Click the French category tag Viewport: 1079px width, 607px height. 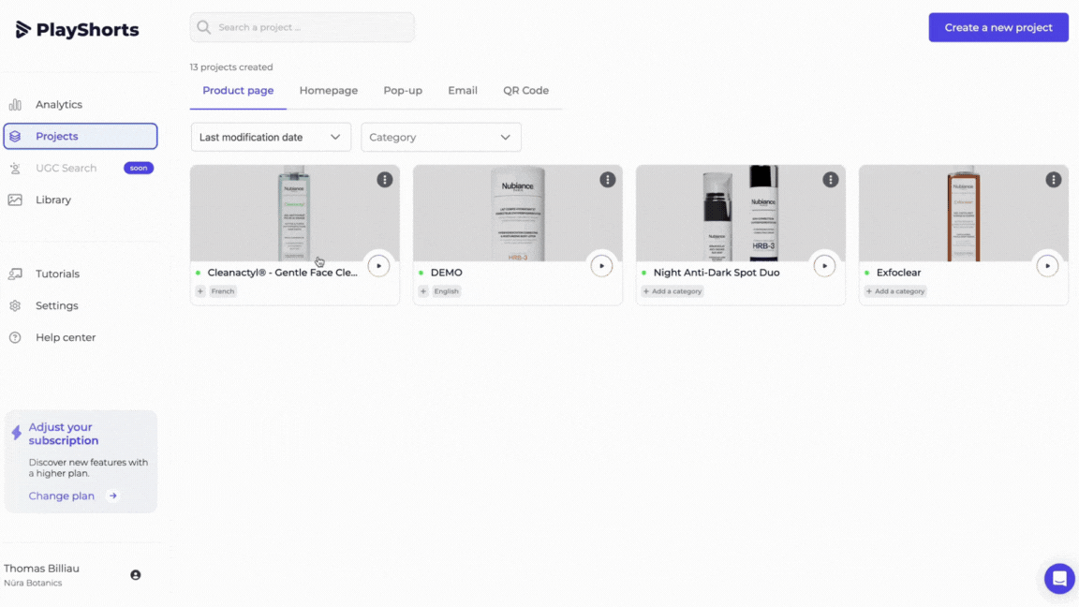coord(222,291)
